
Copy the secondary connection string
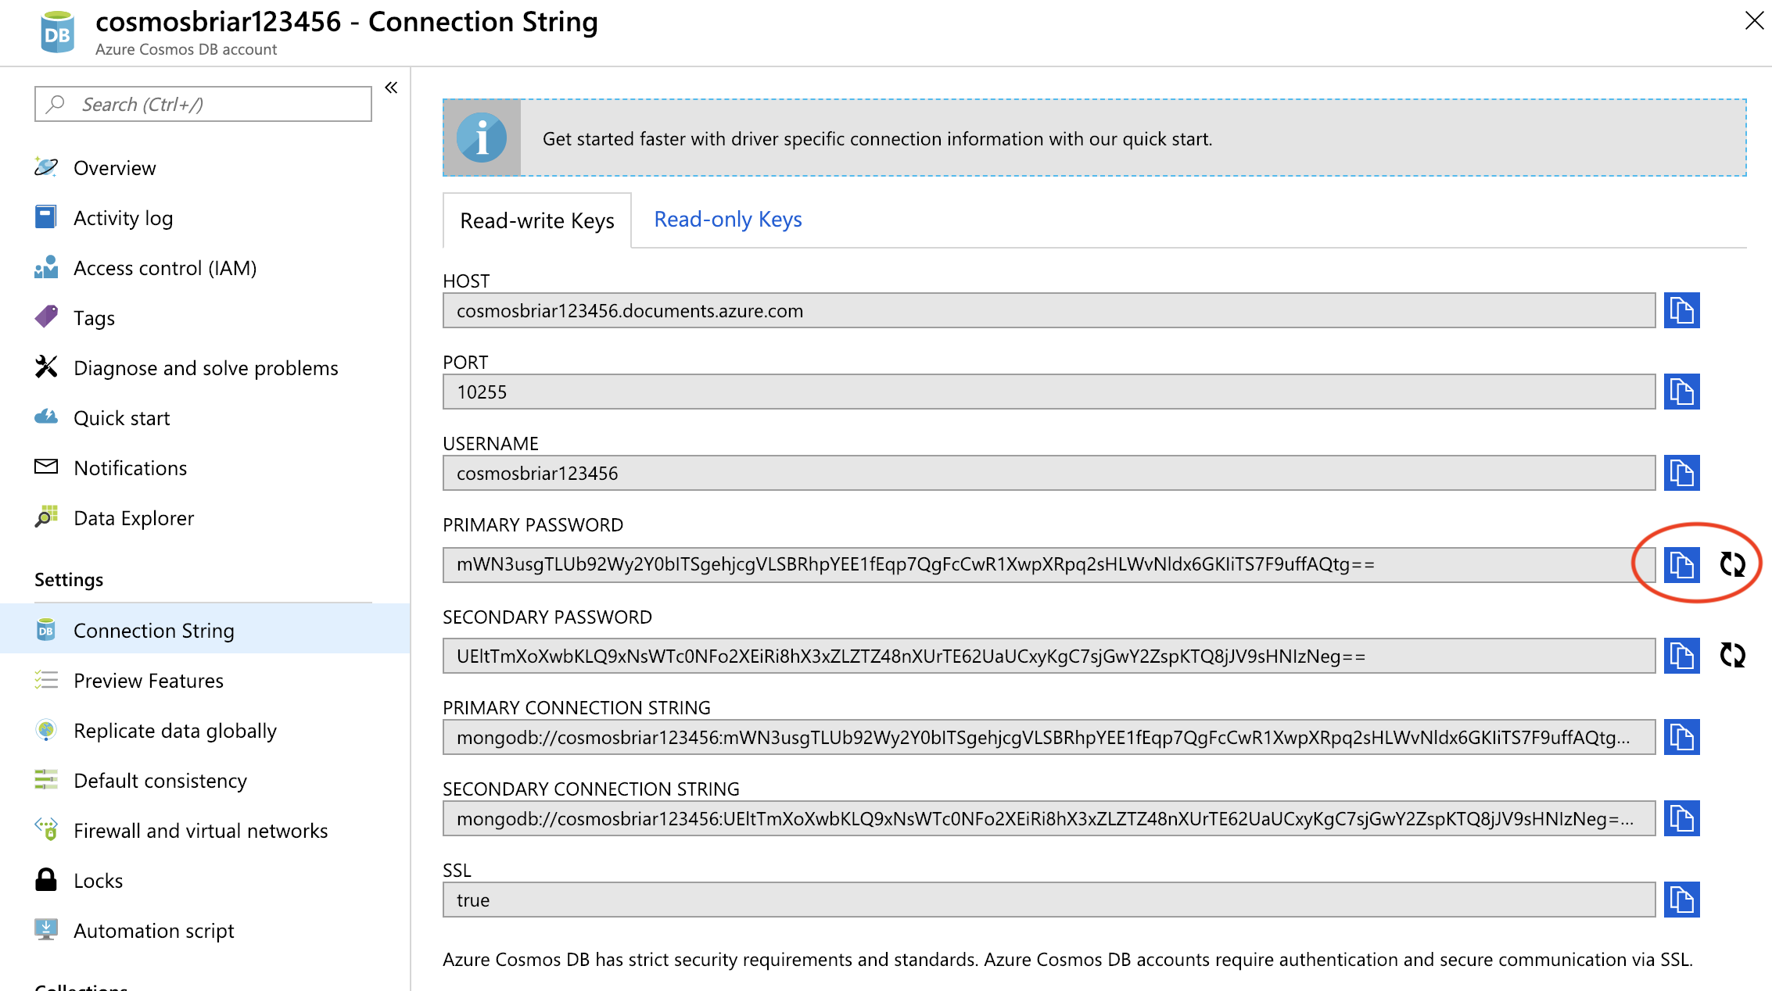click(x=1681, y=818)
